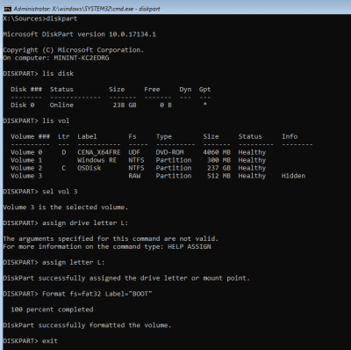Click the 'Fs' column header

tap(133, 136)
